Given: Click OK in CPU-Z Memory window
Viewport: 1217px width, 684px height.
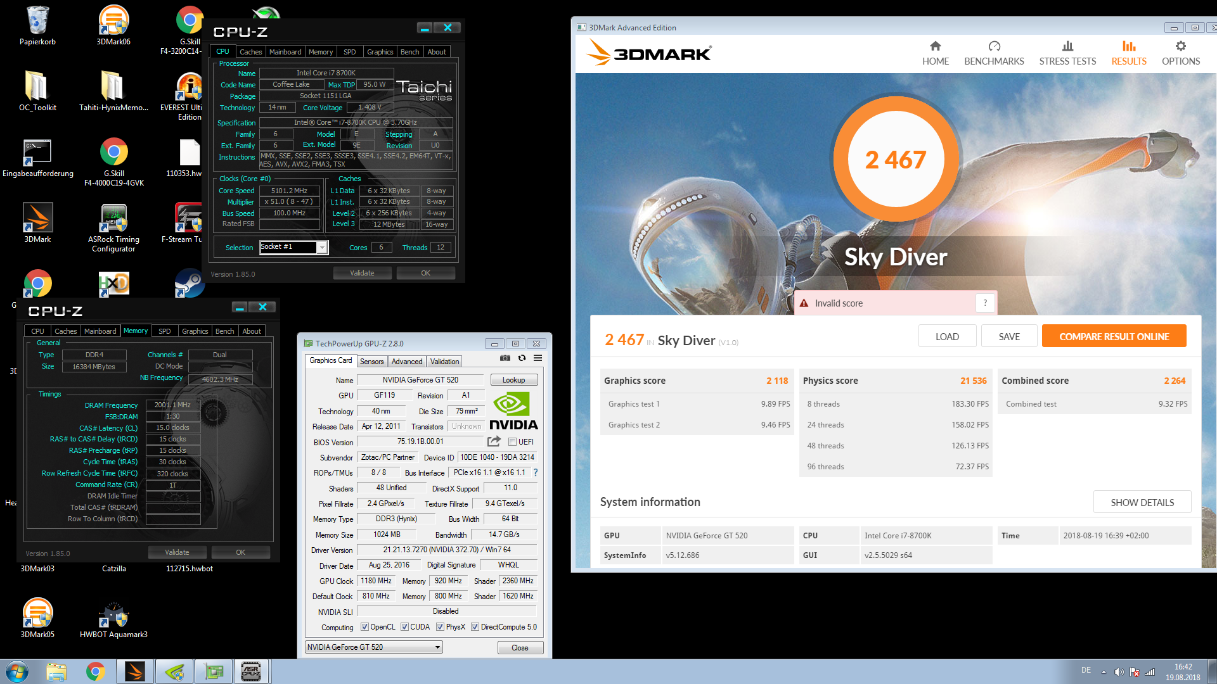Looking at the screenshot, I should [x=240, y=552].
